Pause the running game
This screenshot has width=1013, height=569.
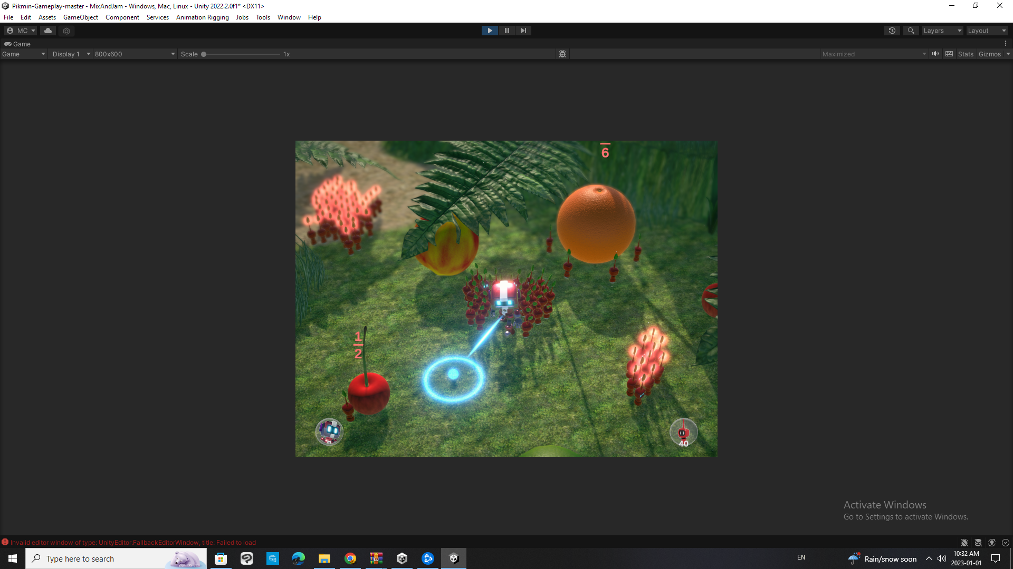506,31
